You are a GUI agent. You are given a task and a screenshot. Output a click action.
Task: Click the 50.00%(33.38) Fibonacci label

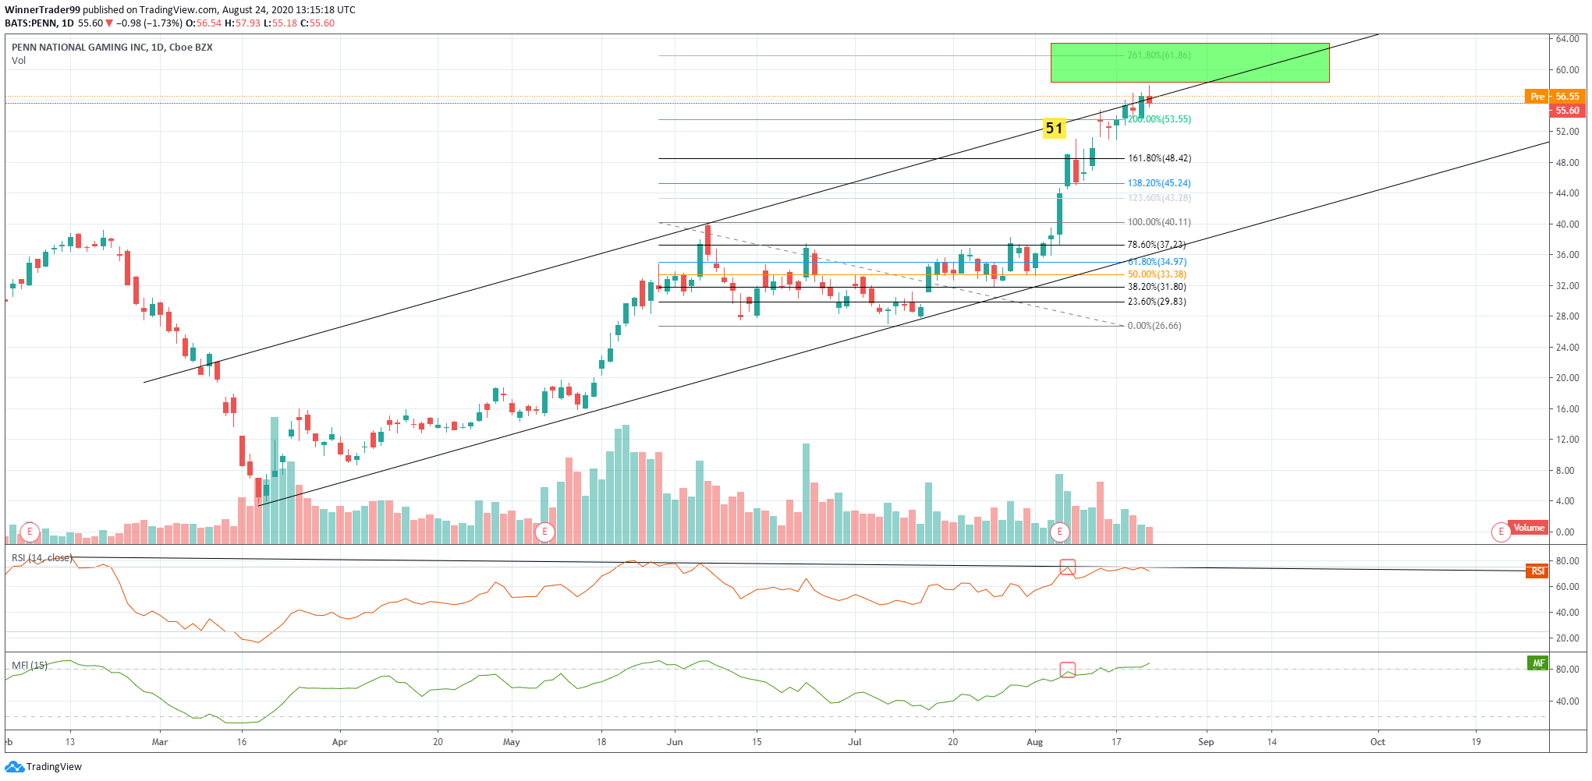pos(1157,274)
